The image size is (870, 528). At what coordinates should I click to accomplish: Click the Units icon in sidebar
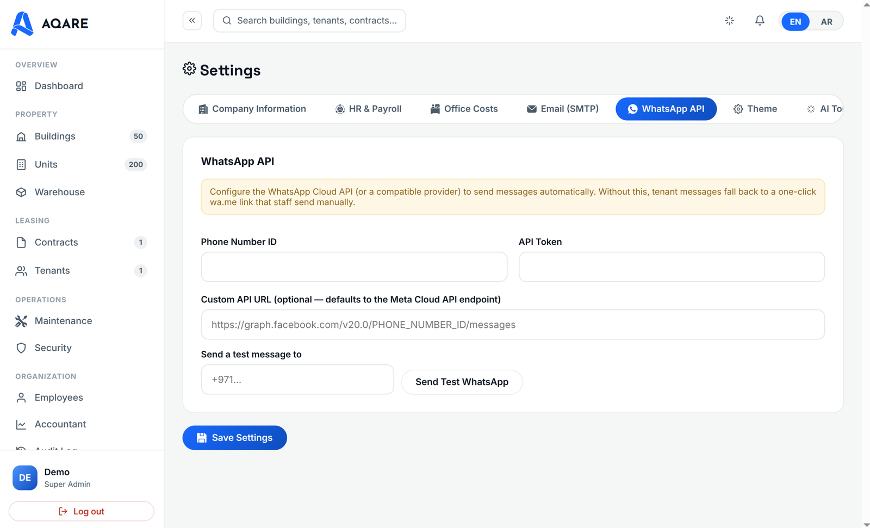pyautogui.click(x=21, y=164)
